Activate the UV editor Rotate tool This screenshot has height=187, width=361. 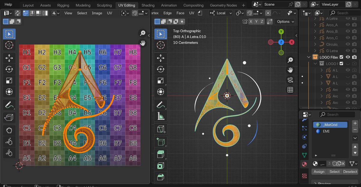(9, 69)
